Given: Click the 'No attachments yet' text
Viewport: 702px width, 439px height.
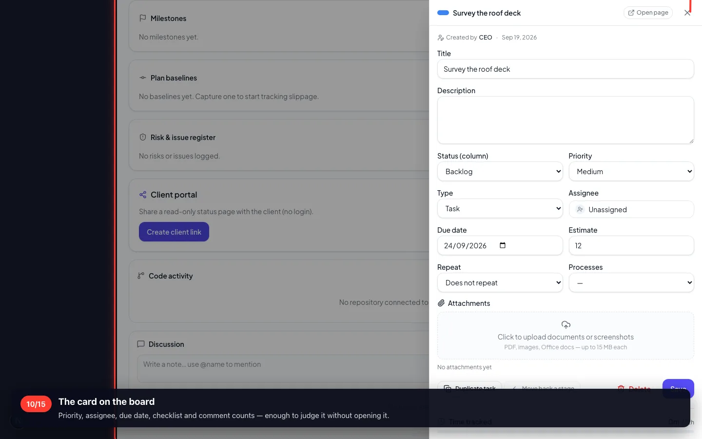Looking at the screenshot, I should pyautogui.click(x=465, y=367).
